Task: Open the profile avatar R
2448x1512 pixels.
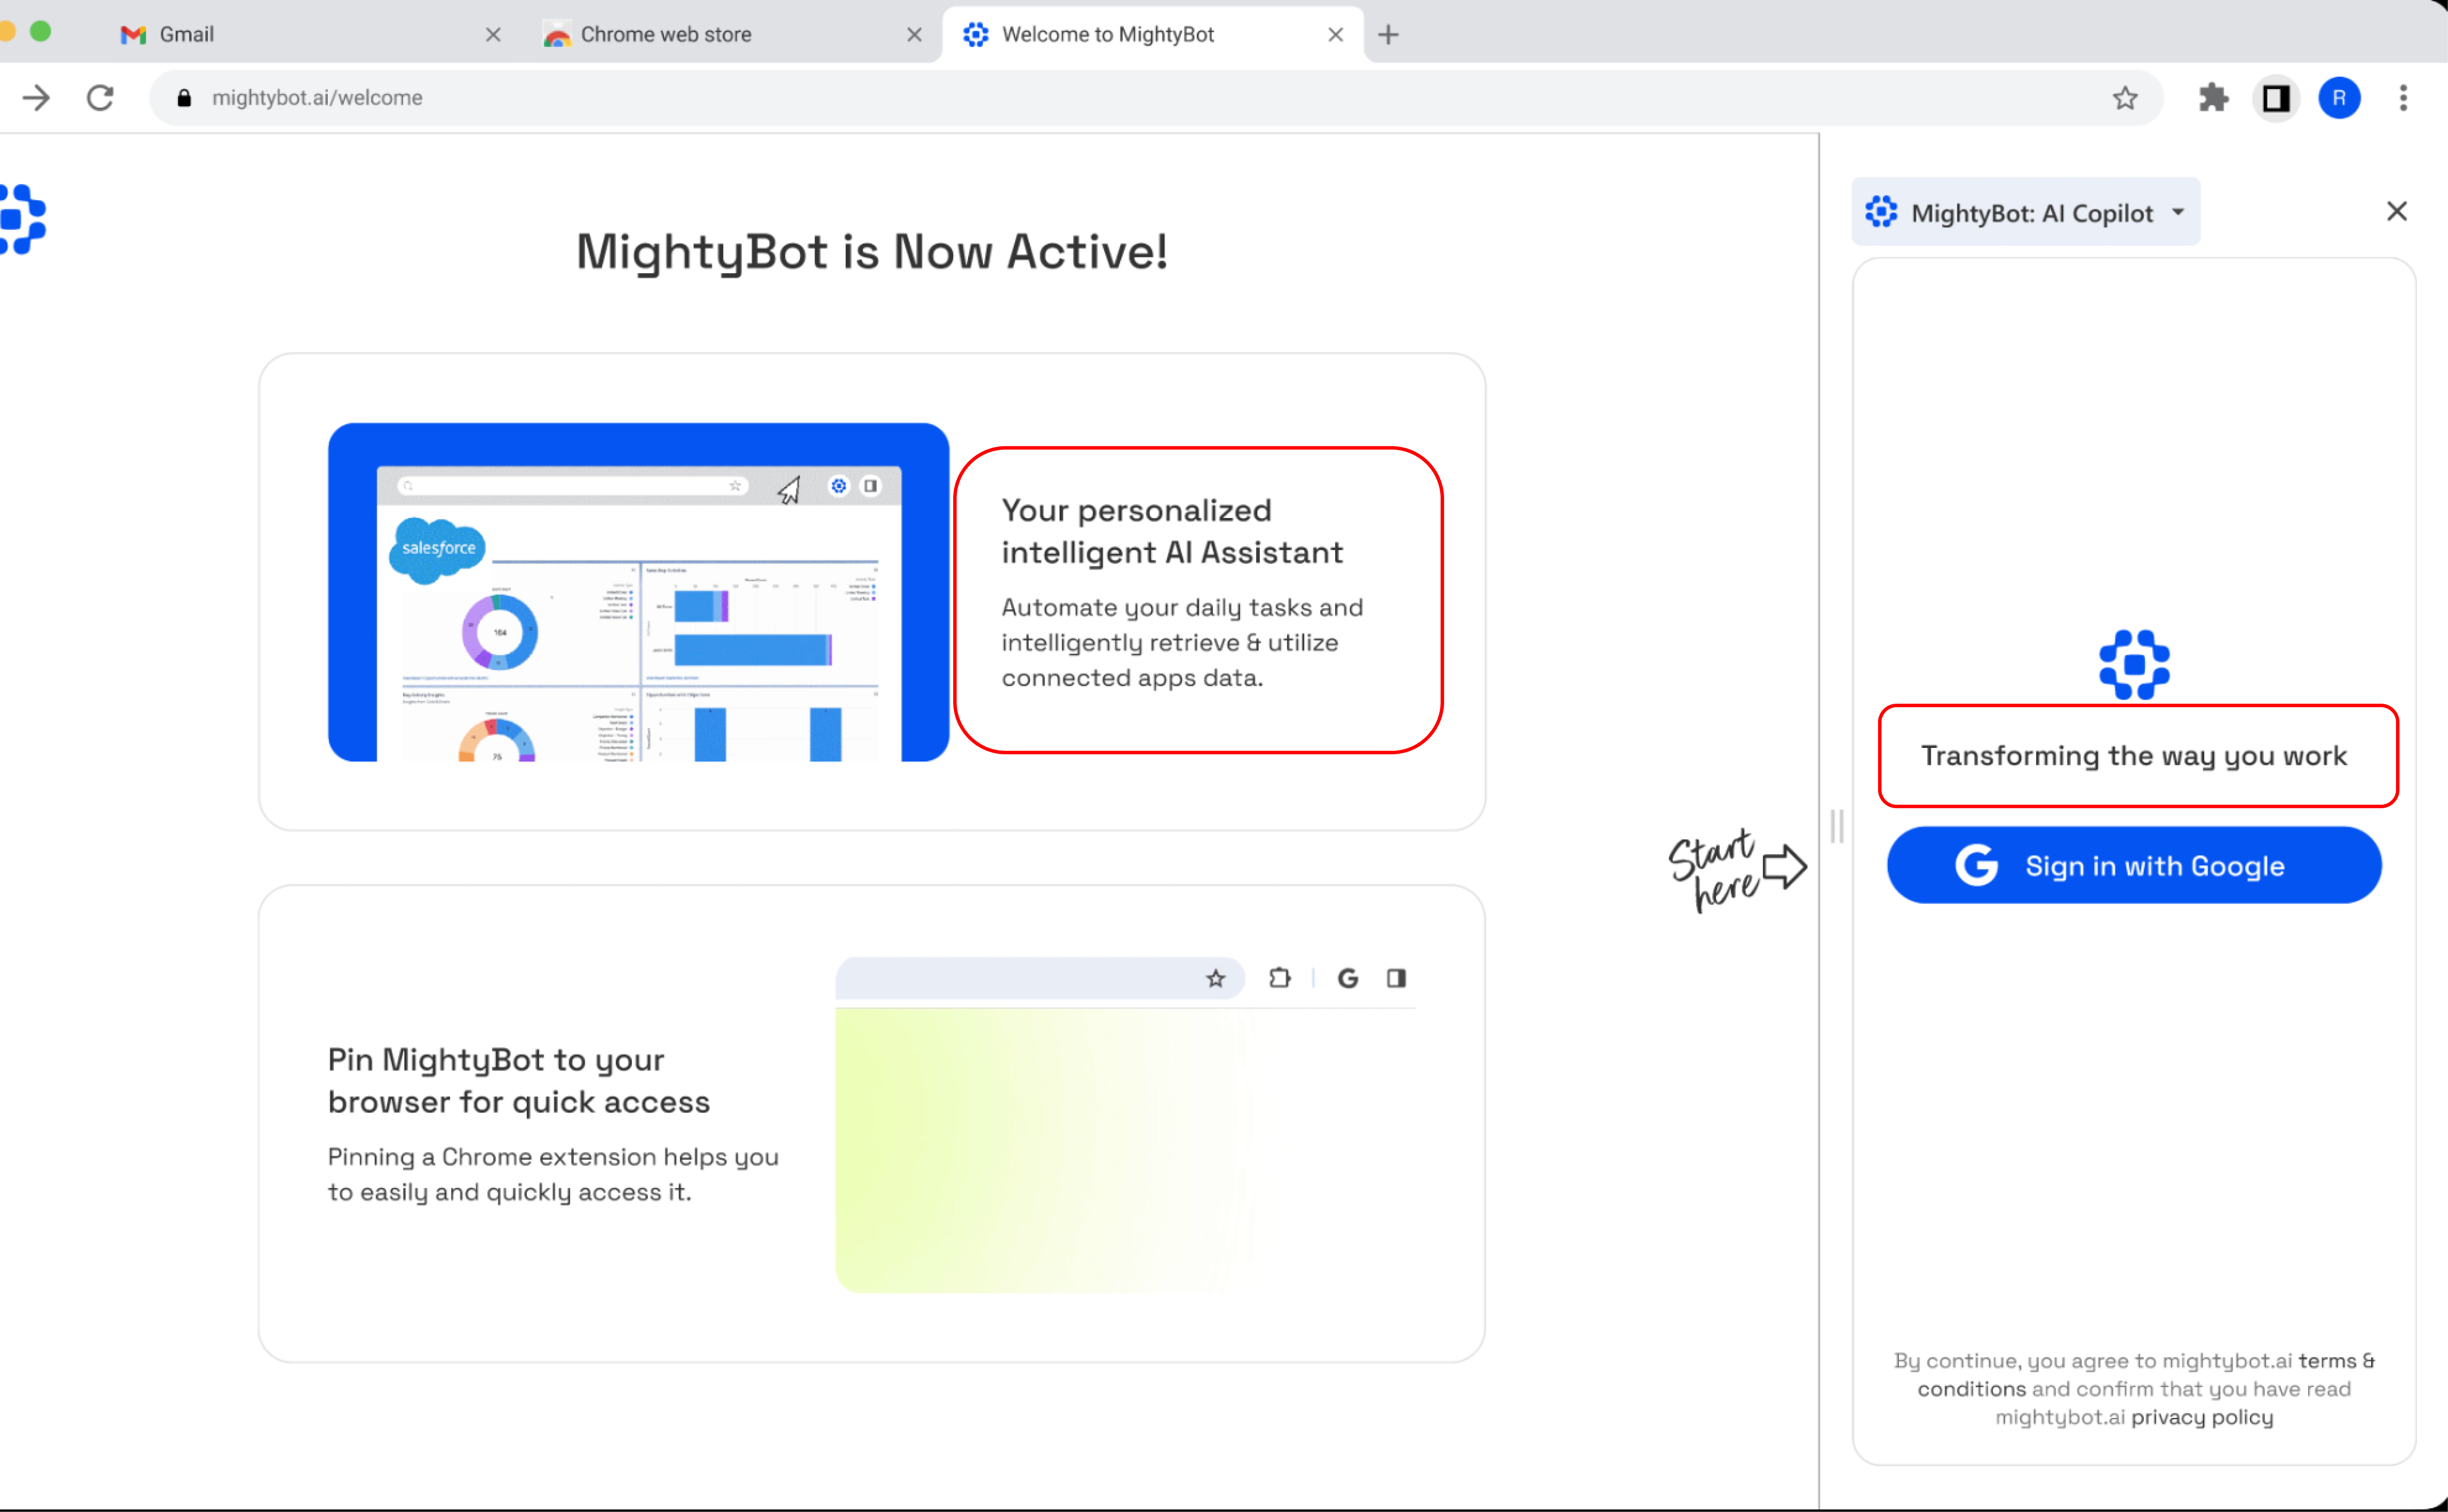Action: click(2339, 98)
